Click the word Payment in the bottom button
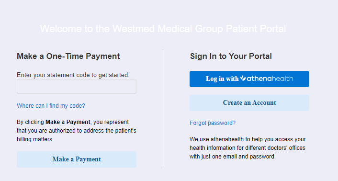The width and height of the screenshot is (338, 181). [88, 159]
